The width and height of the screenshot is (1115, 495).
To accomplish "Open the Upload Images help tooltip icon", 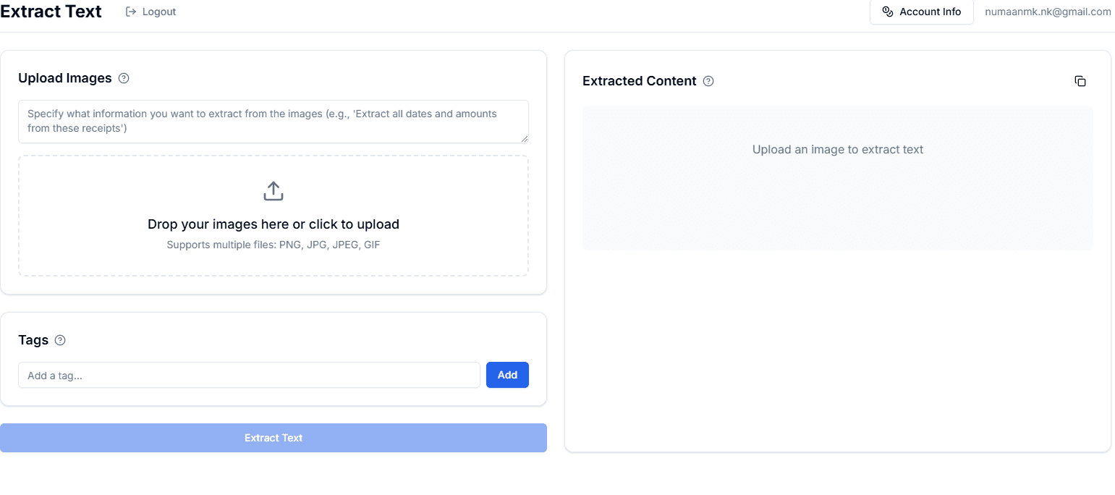I will [124, 78].
